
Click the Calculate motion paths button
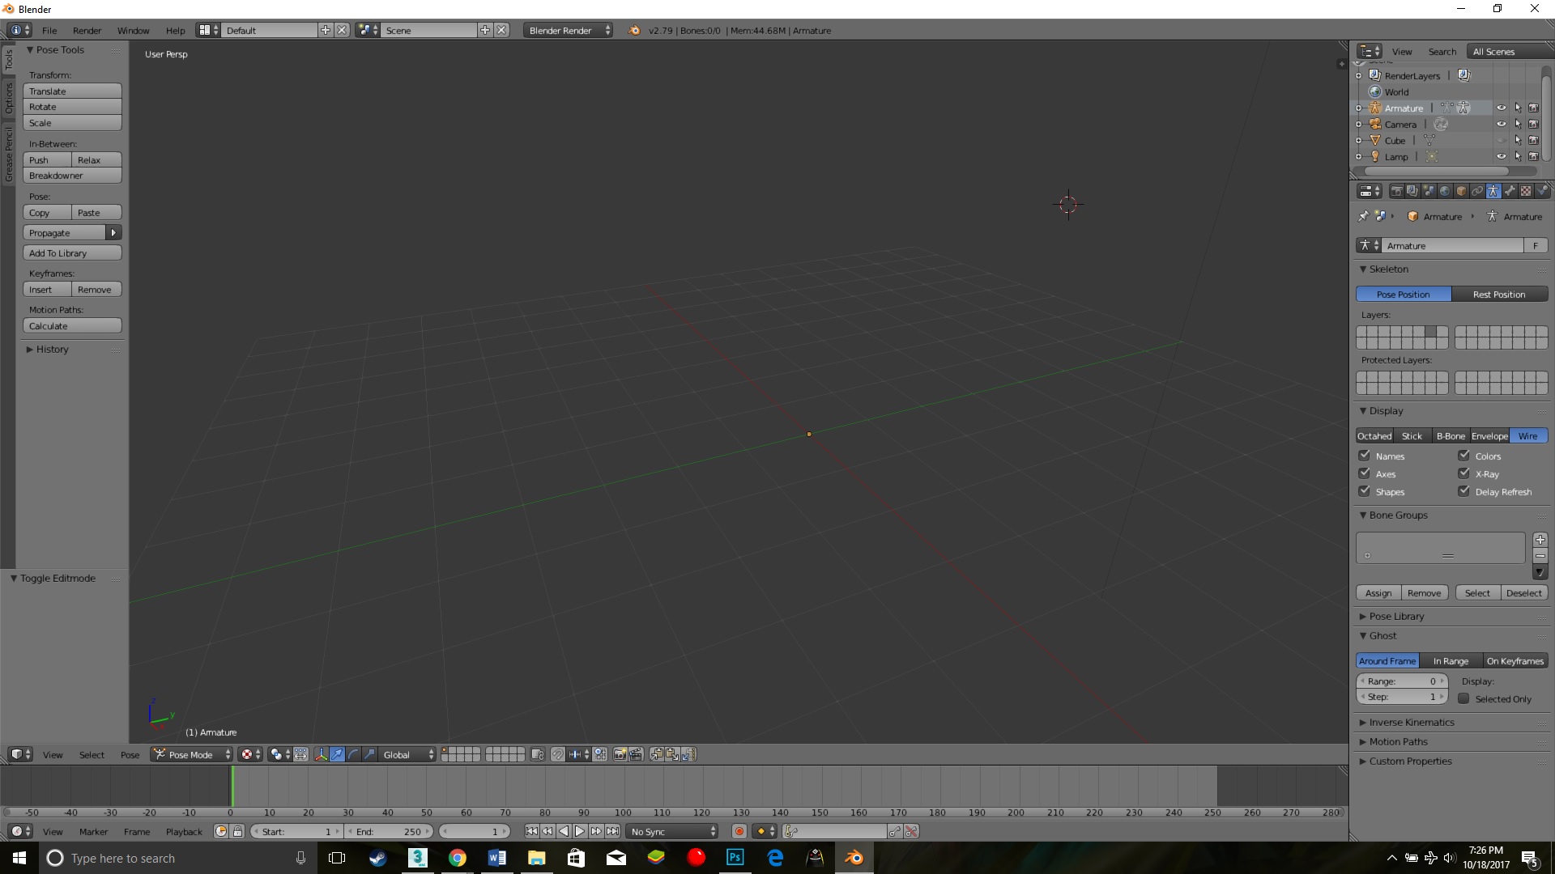pos(72,325)
